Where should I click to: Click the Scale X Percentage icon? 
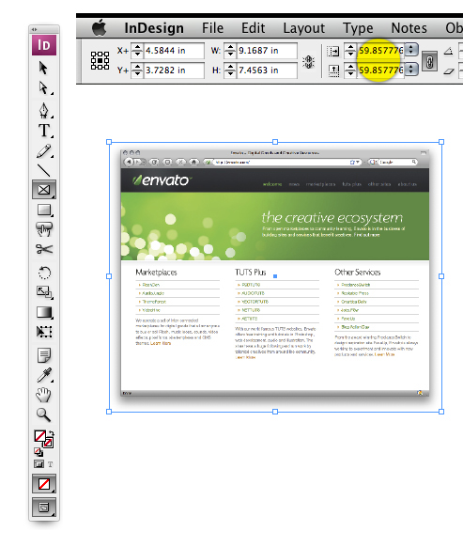(333, 52)
